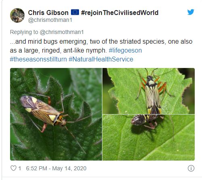Click the 6:52 PM - May 14, 2020 timestamp
Viewport: 202px width, 180px height.
[x=56, y=168]
